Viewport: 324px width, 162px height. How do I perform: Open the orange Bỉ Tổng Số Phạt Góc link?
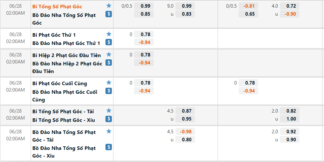pyautogui.click(x=57, y=7)
